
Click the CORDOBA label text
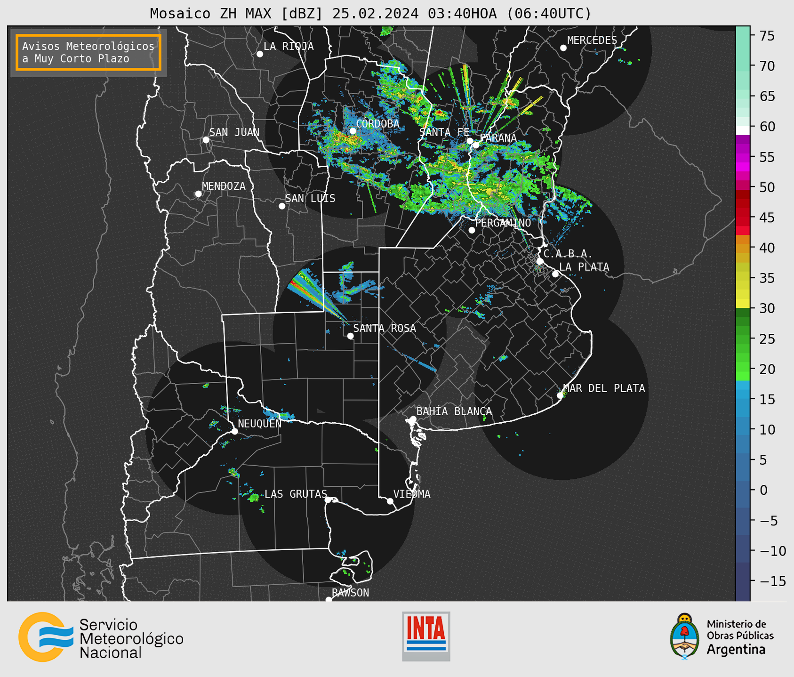click(x=377, y=124)
